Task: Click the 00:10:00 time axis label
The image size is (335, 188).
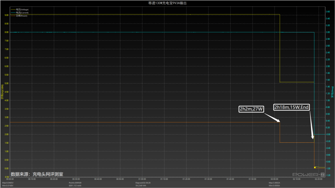Action: click(x=32, y=179)
